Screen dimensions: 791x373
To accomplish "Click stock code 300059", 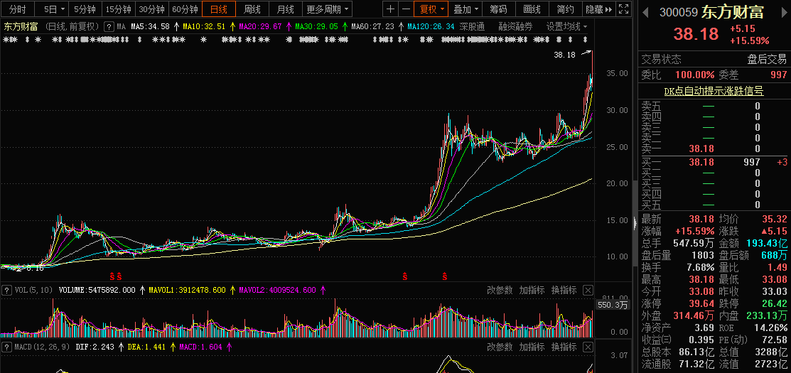I will (679, 13).
